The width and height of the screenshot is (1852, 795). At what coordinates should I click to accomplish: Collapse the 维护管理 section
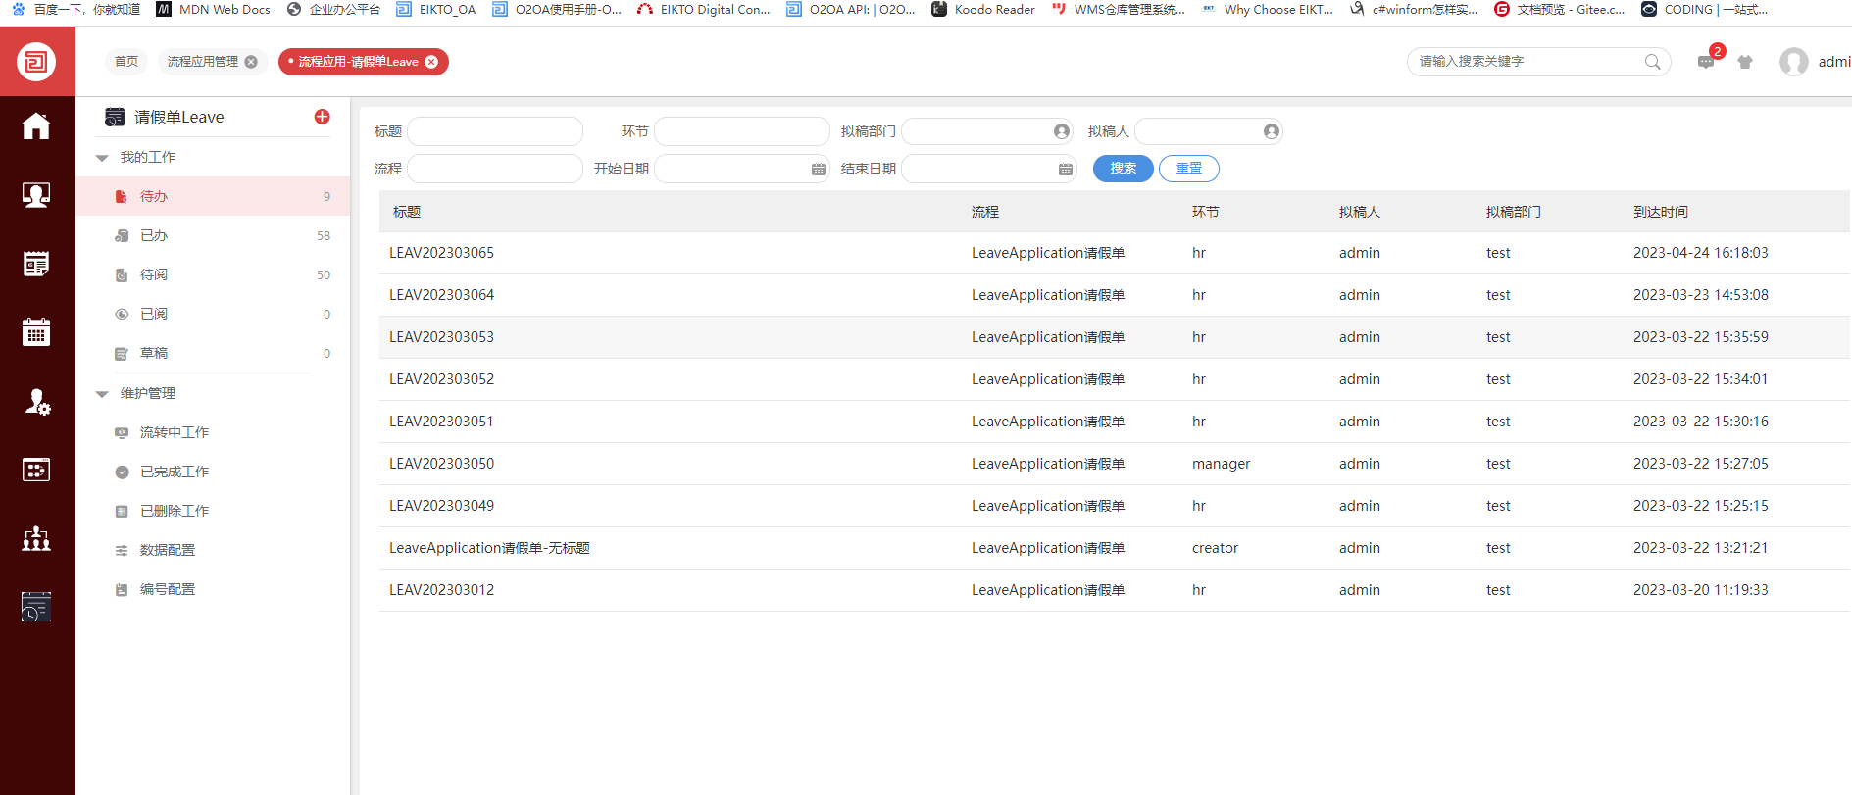click(102, 394)
